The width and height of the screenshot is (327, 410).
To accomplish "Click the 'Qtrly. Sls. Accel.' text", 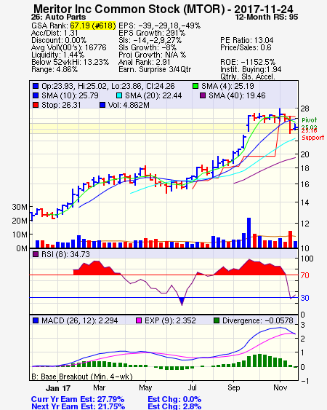I will (x=248, y=76).
